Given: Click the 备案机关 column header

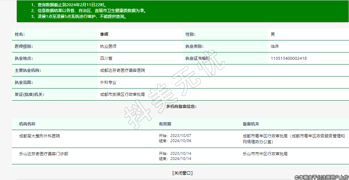Looking at the screenshot, I should (251, 124).
